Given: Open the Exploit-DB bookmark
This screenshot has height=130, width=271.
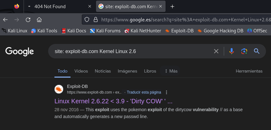Looking at the screenshot, I should pyautogui.click(x=179, y=30).
